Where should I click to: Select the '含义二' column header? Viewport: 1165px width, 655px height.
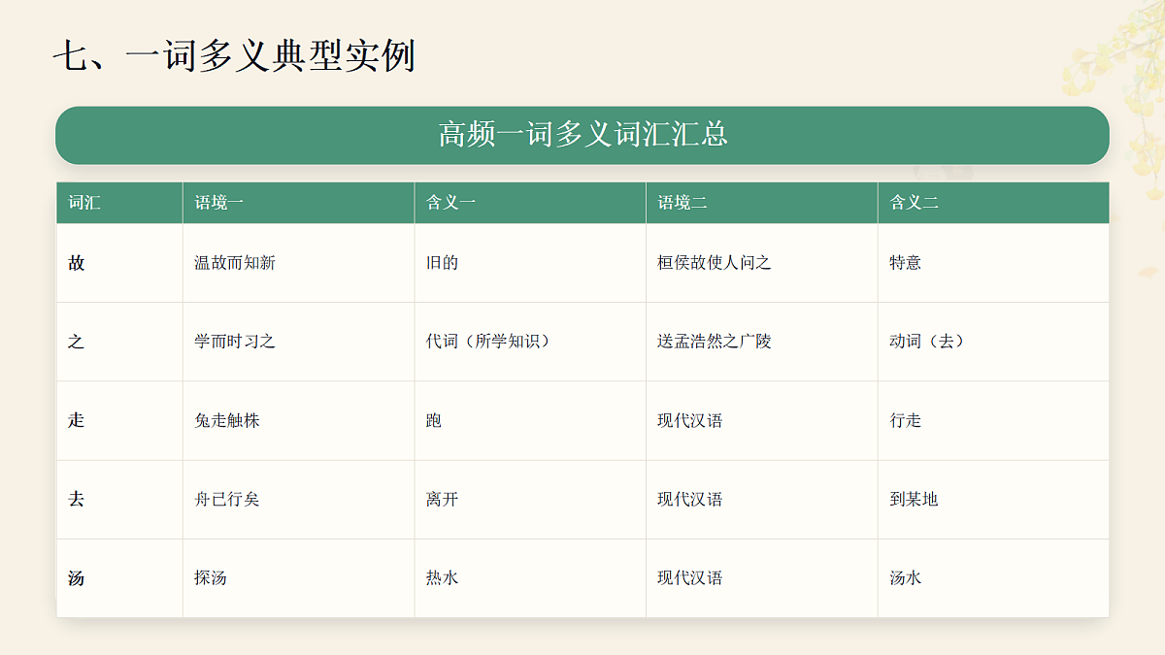(993, 203)
